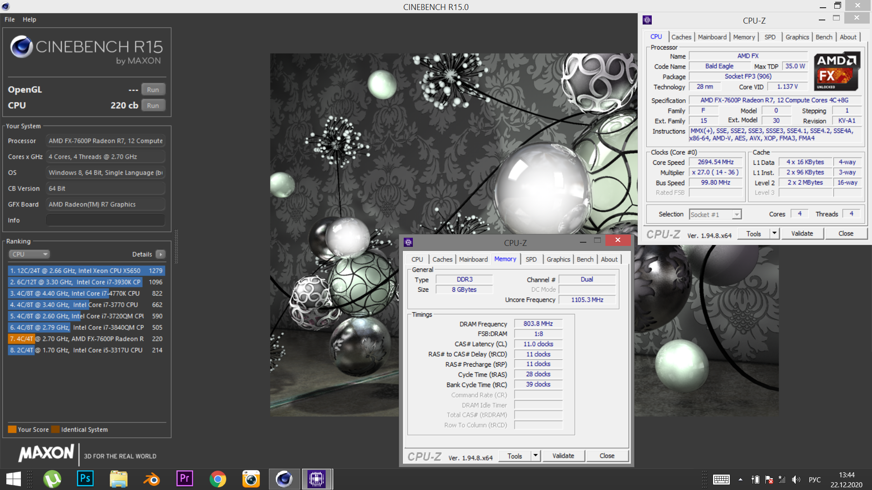The image size is (872, 490).
Task: Switch to Mainboard tab in top CPU-Z window
Action: click(x=712, y=37)
